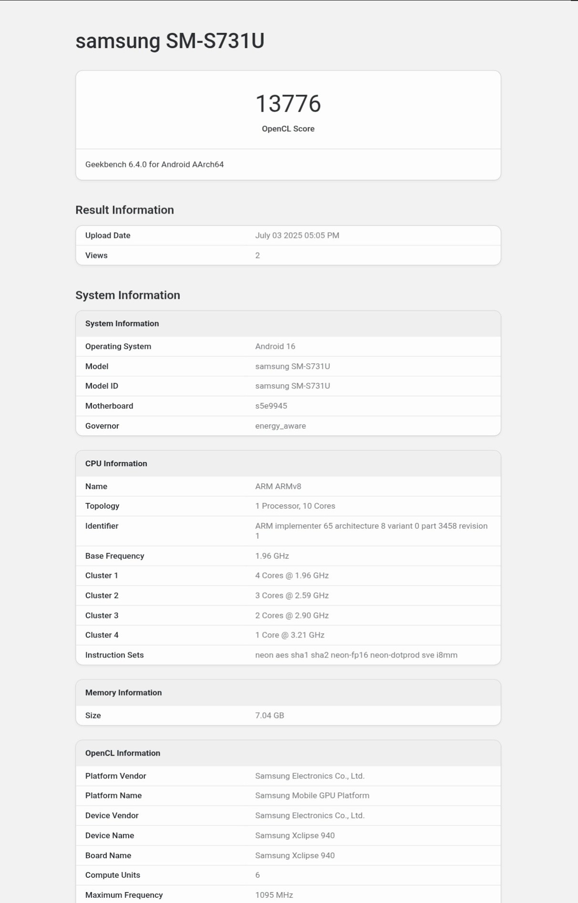Click the Result Information heading
578x903 pixels.
124,210
